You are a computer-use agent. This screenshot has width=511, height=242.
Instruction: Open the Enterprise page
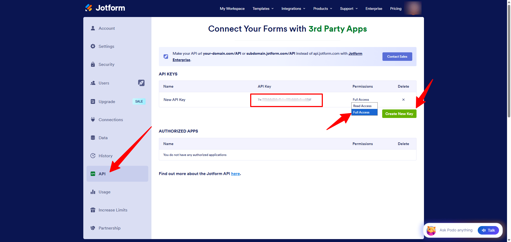click(374, 9)
